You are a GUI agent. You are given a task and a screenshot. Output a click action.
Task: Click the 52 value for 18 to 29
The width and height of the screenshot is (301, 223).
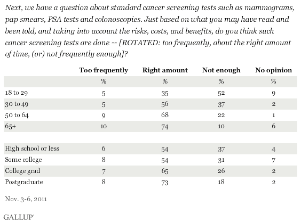pos(221,93)
